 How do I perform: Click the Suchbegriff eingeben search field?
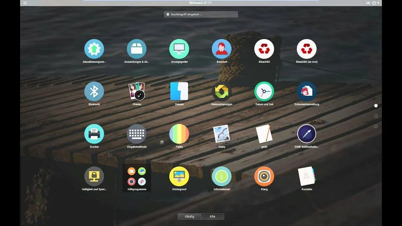(201, 14)
